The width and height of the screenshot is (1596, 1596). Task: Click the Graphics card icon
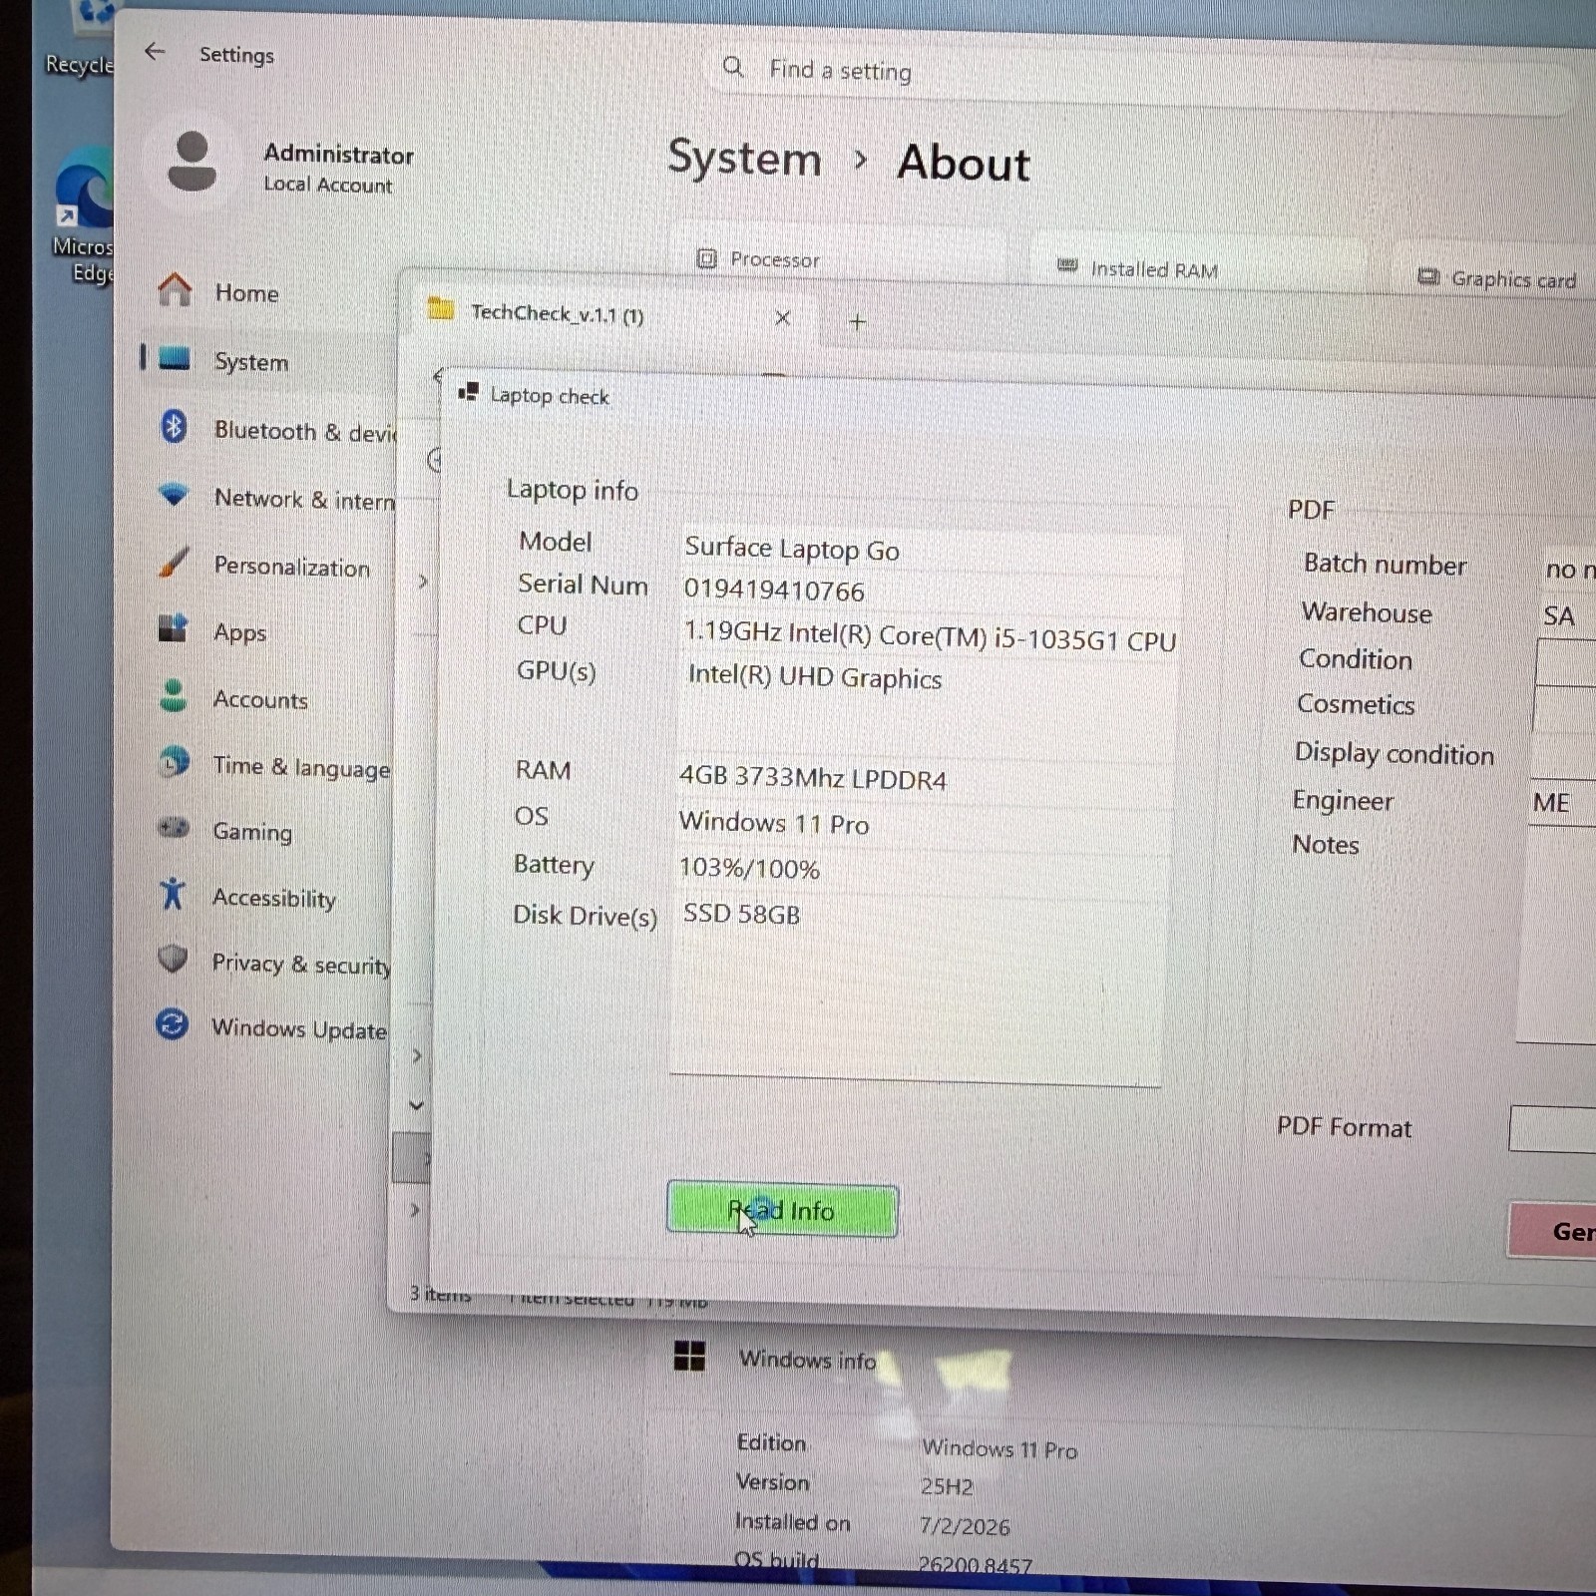1428,276
